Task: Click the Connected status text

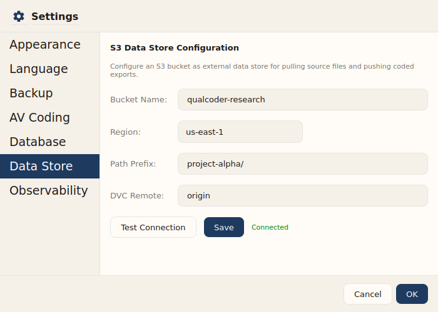Action: click(x=270, y=227)
